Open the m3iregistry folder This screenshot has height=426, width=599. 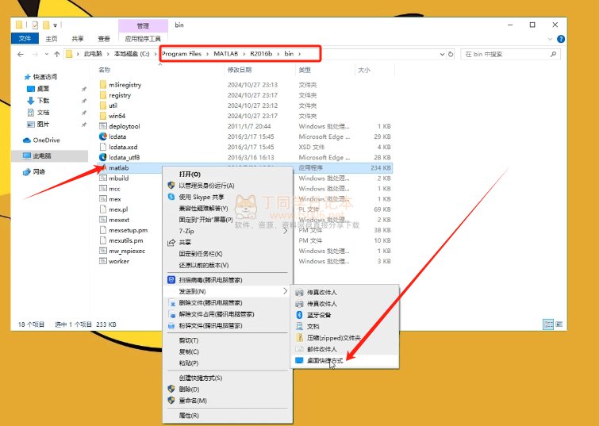pyautogui.click(x=125, y=85)
